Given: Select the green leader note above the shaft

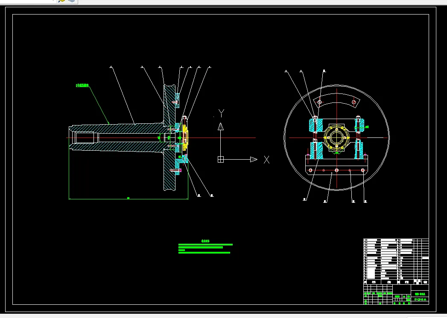Looking at the screenshot, I should tap(82, 85).
